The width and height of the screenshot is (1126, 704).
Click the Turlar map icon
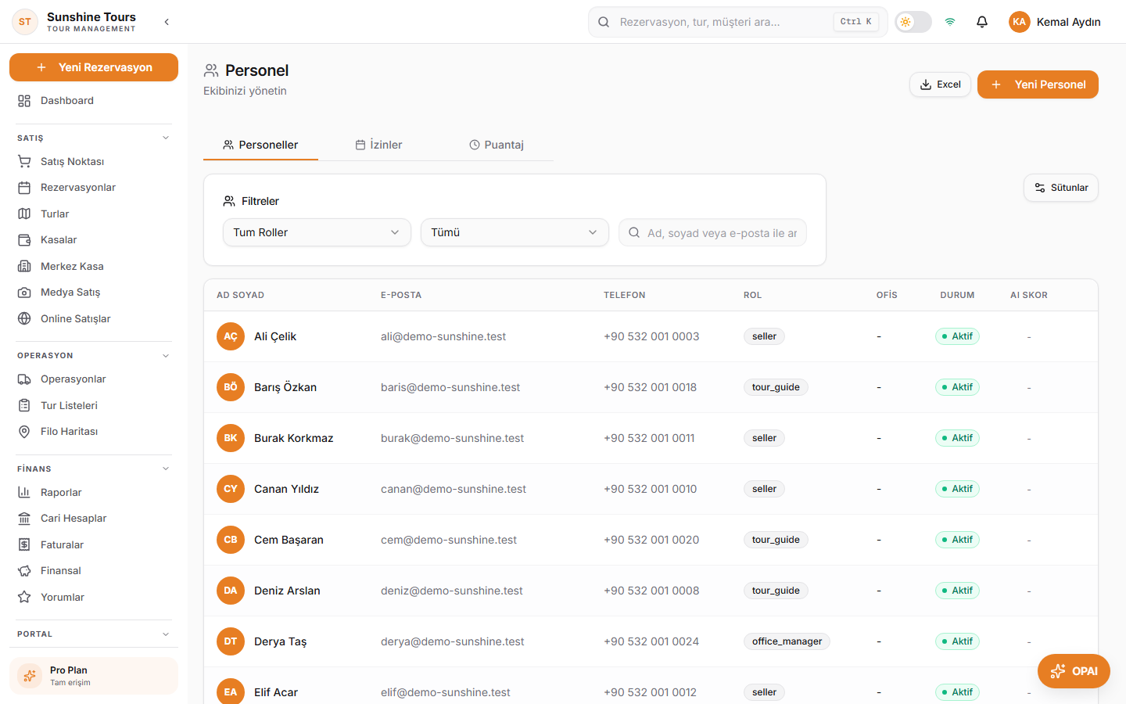point(24,214)
